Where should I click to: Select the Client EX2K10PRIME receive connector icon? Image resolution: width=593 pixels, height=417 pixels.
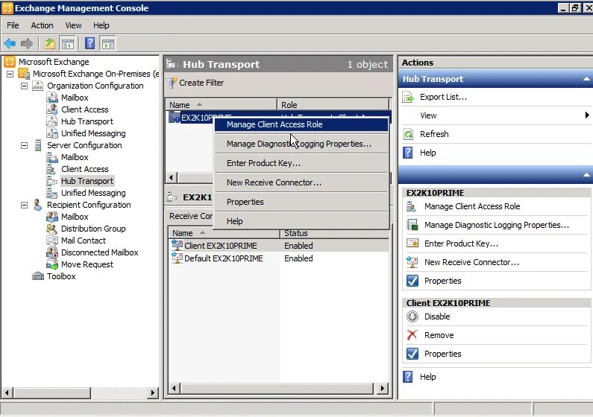(177, 245)
